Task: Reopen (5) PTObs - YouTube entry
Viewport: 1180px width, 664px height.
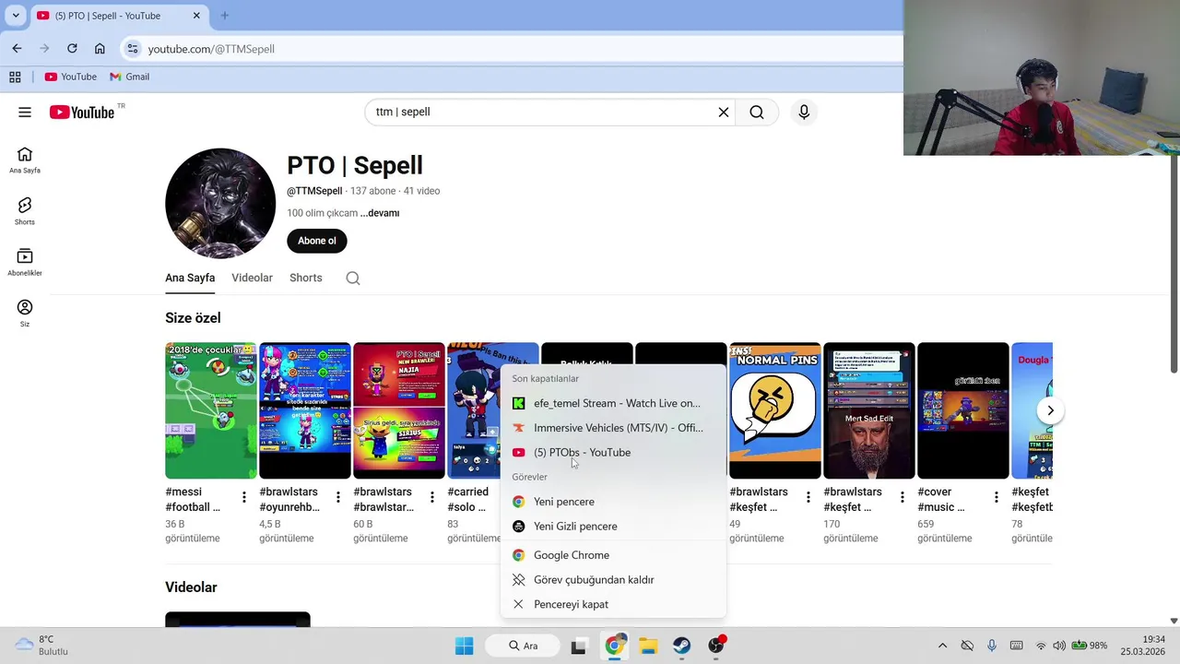Action: 613,453
